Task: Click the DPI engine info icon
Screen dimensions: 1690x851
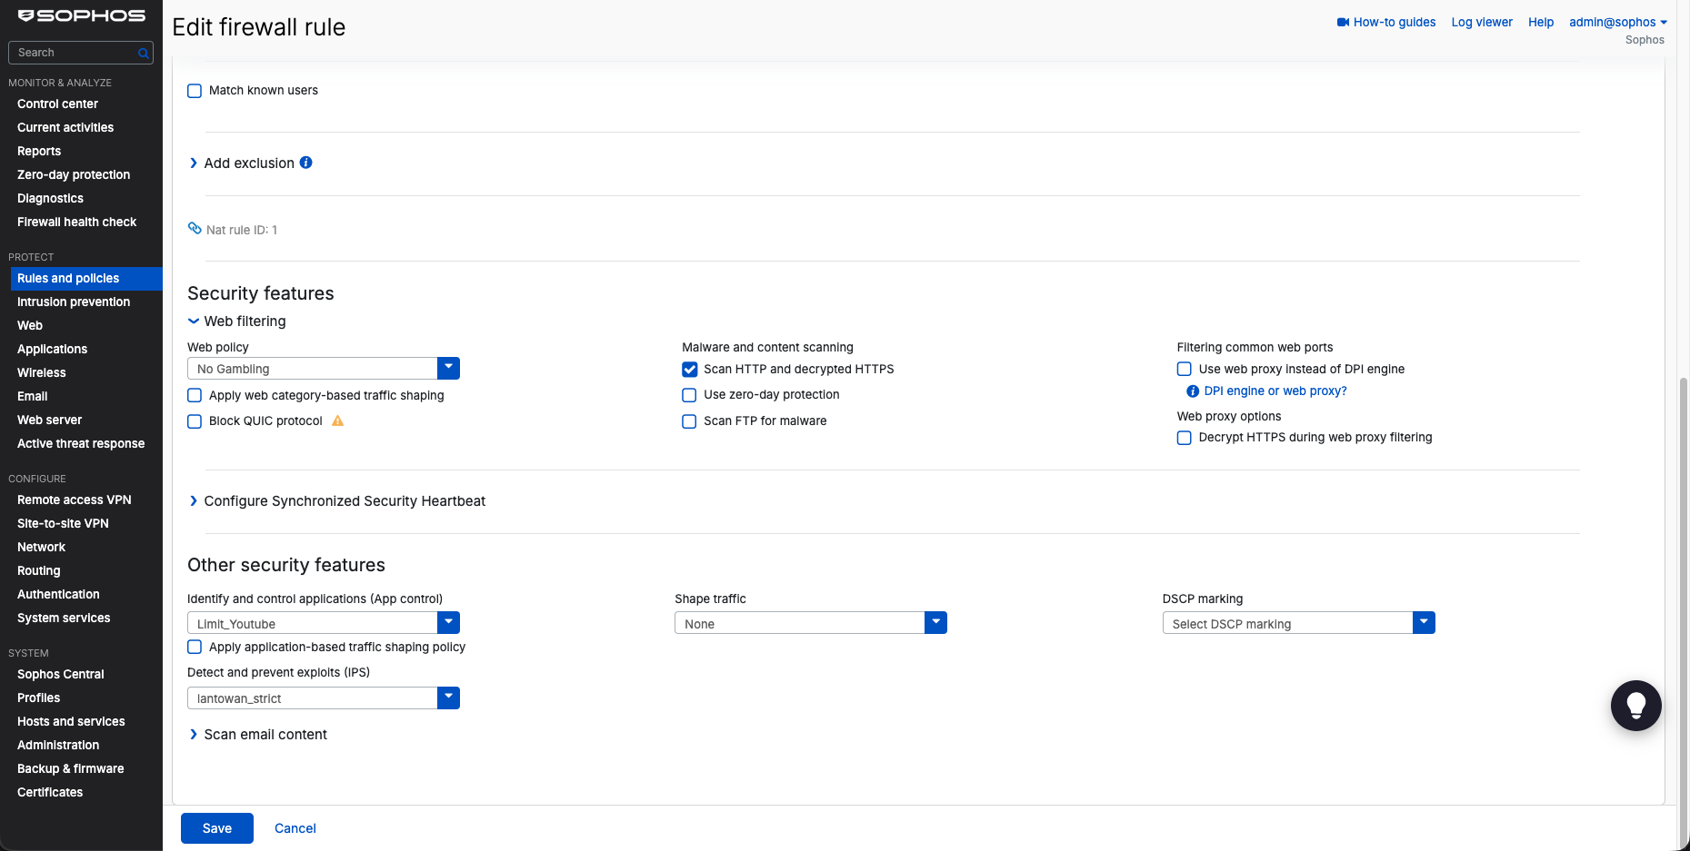Action: (x=1193, y=391)
